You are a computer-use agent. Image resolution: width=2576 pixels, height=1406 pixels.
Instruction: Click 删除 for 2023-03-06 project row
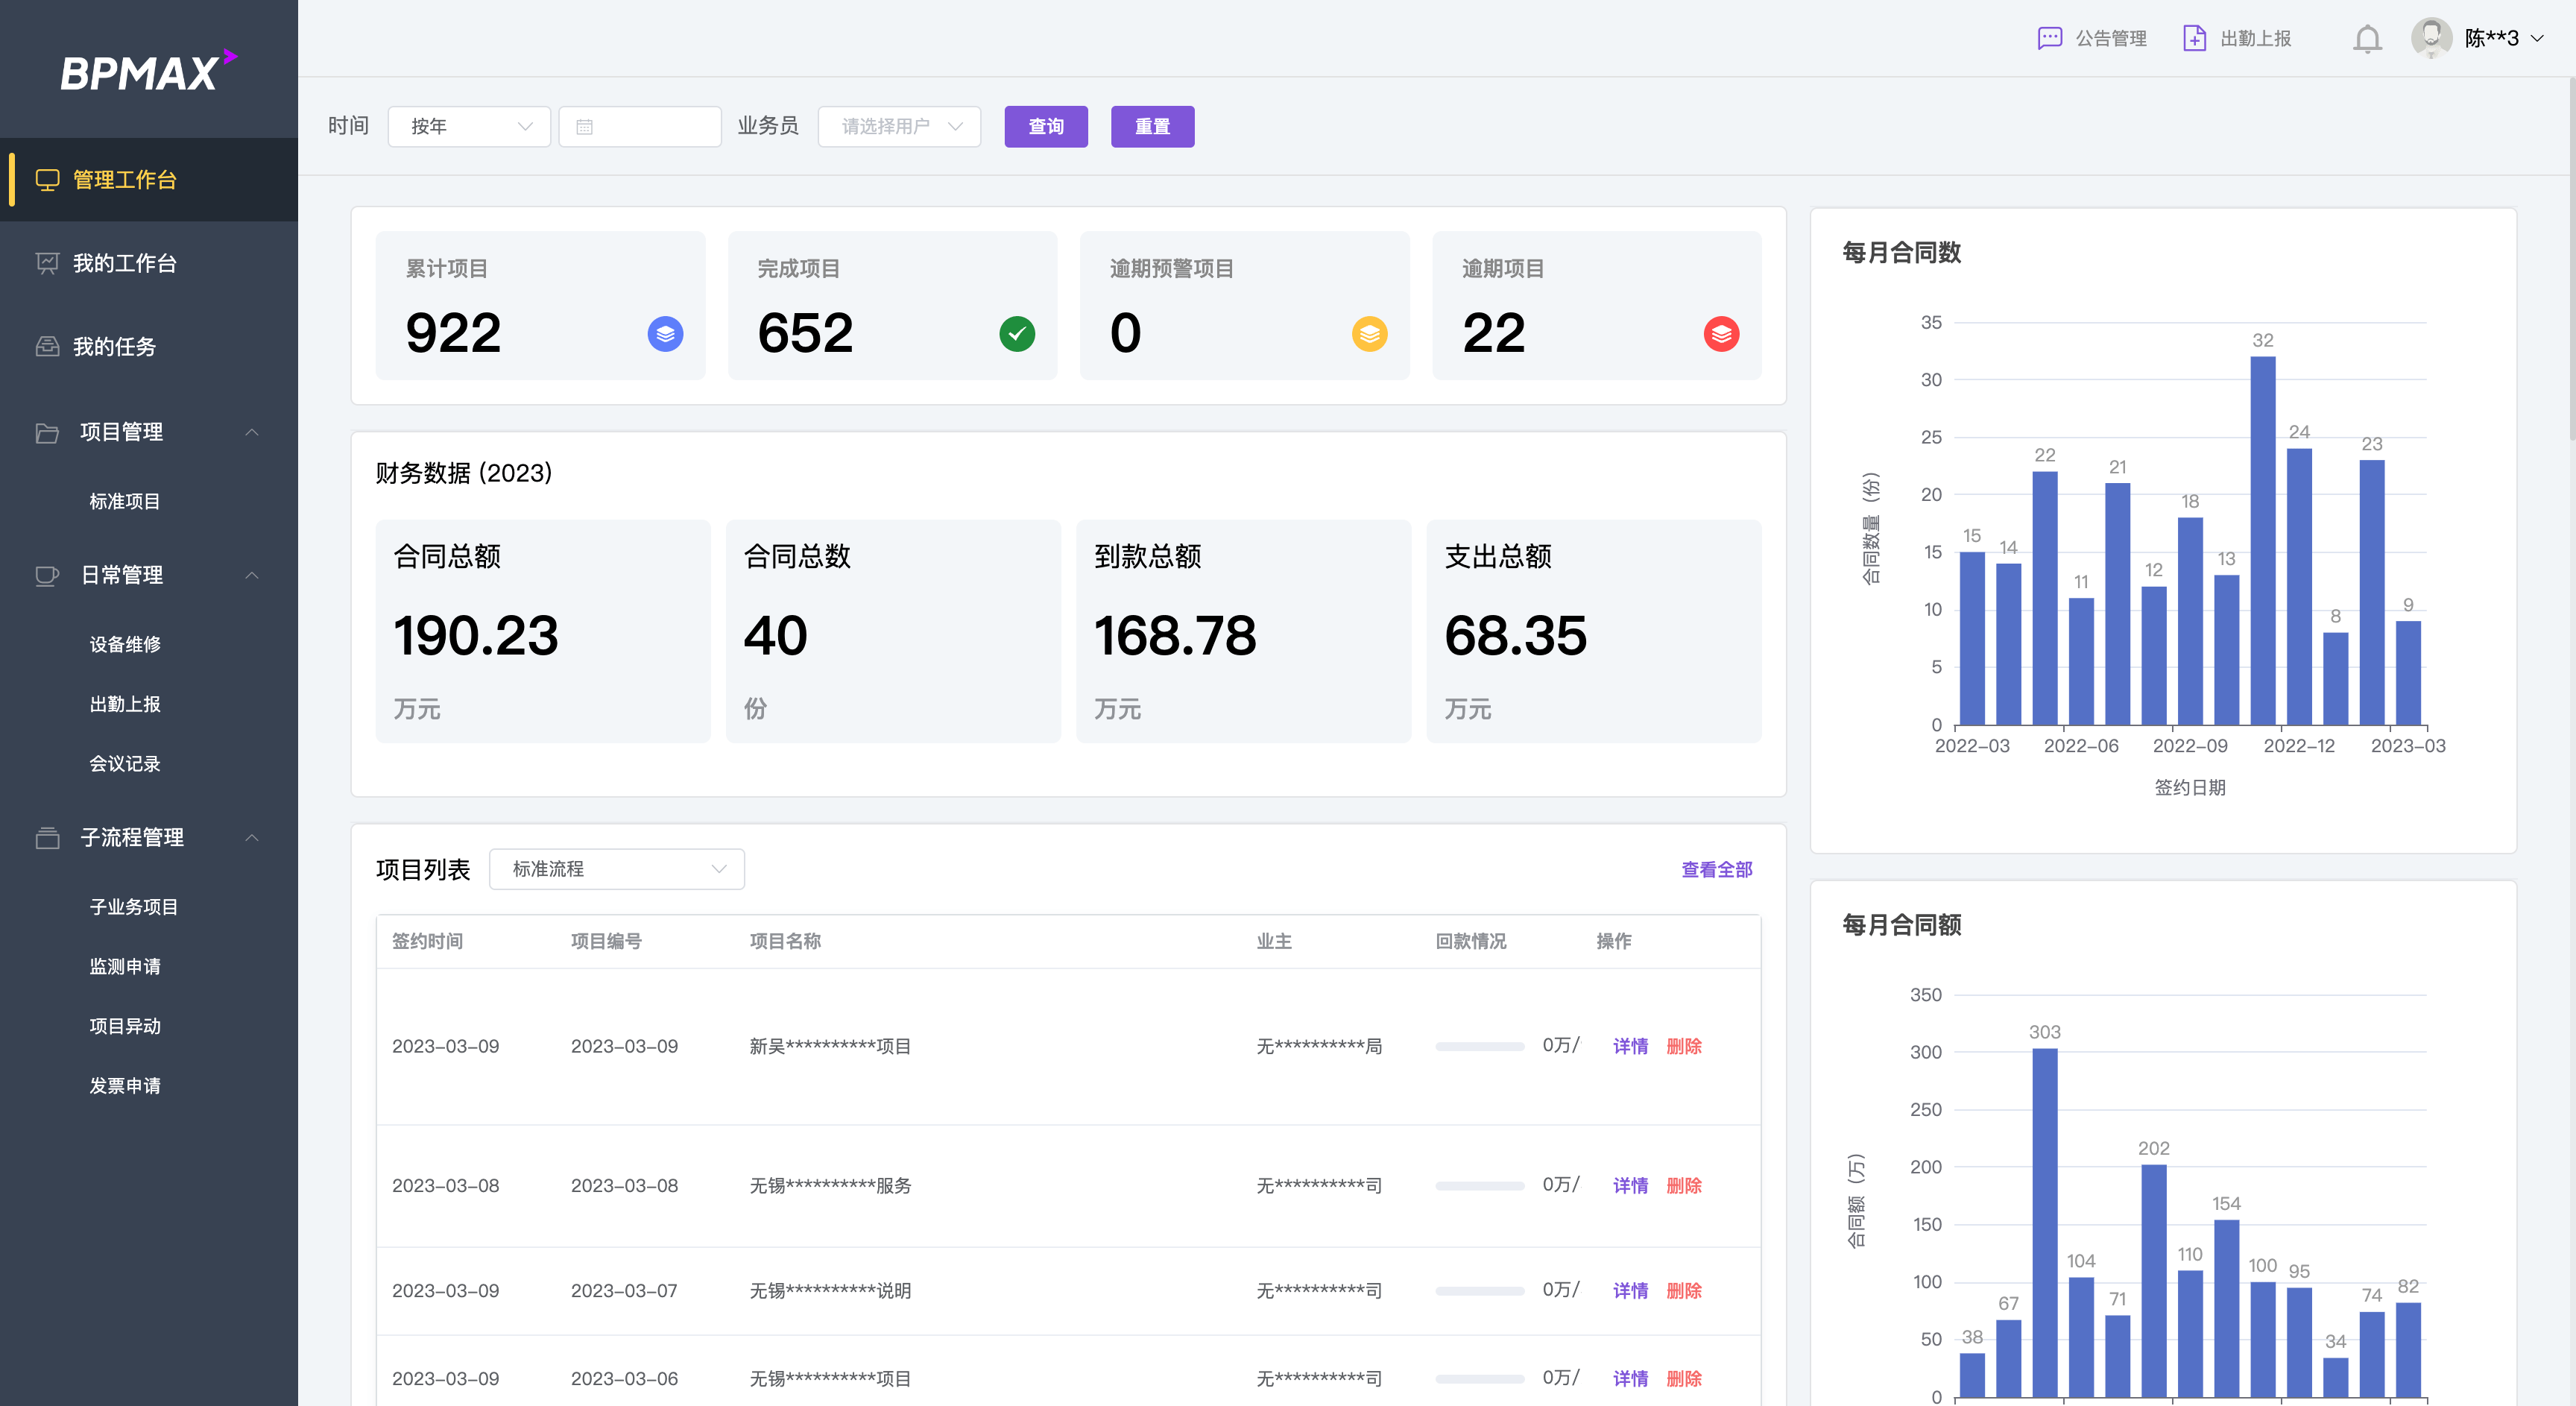pos(1684,1379)
